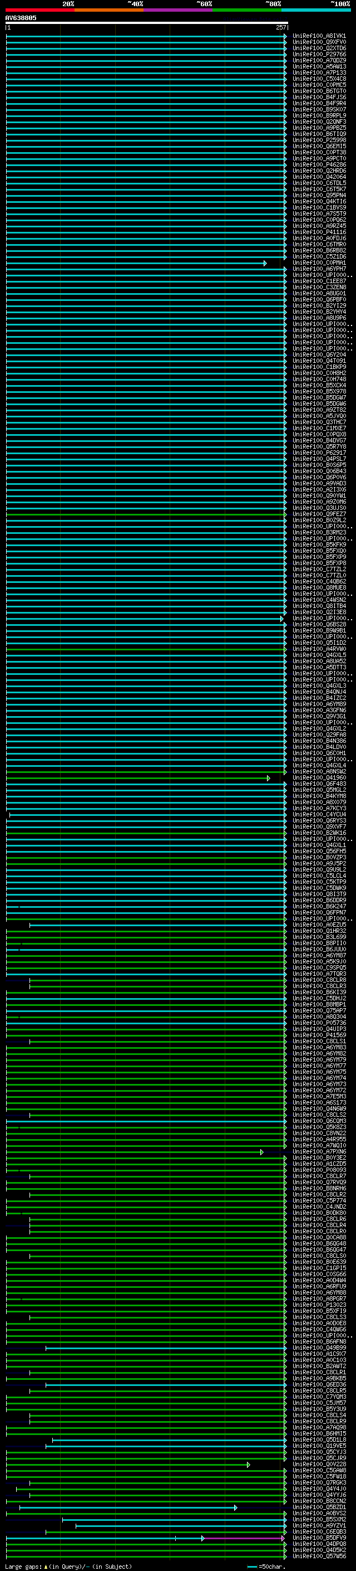This screenshot has width=356, height=1571.
Task: Click the UniRef100_B8PII0 hit label
Action: coord(319,943)
